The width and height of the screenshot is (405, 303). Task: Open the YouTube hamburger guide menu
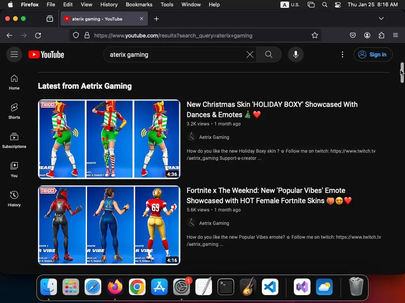coord(14,54)
